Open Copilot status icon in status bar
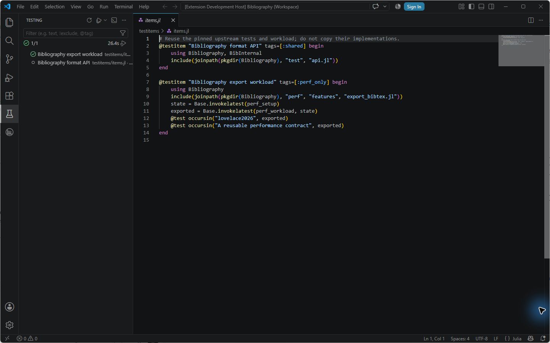 pyautogui.click(x=531, y=338)
